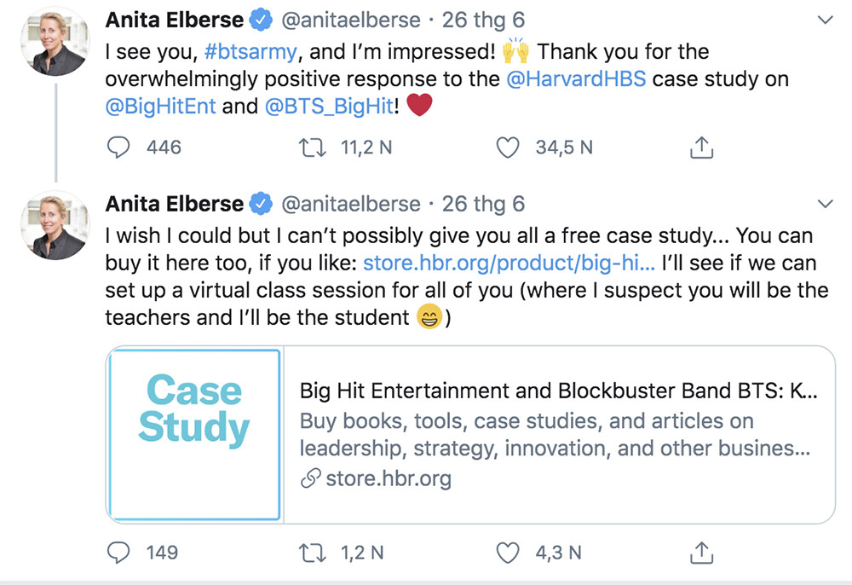The image size is (852, 585).
Task: Reply to the second tweet with 149 replies
Action: click(x=118, y=553)
